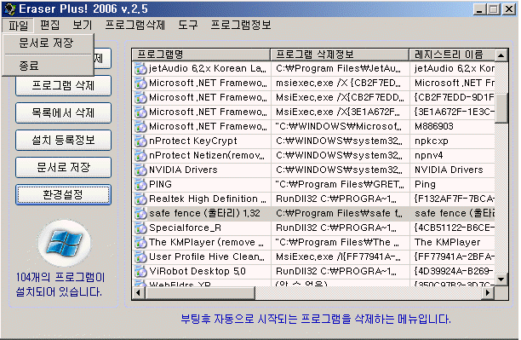Sort by 프로그램 삭제정보 column header

point(340,55)
